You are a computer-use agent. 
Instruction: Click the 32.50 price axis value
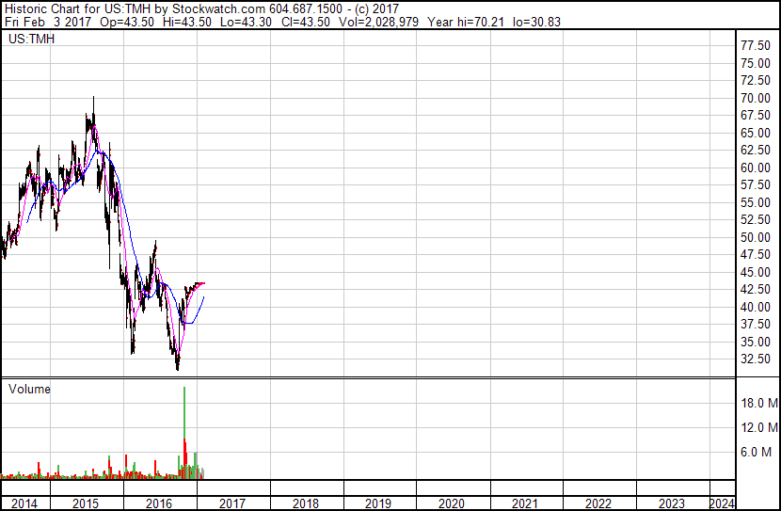756,359
